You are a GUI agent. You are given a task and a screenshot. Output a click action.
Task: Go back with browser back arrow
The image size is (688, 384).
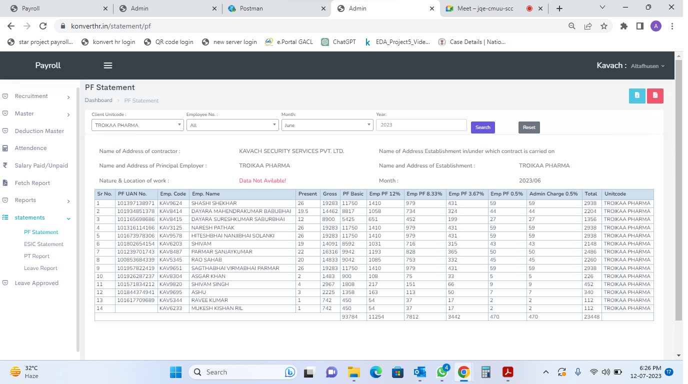(x=11, y=26)
